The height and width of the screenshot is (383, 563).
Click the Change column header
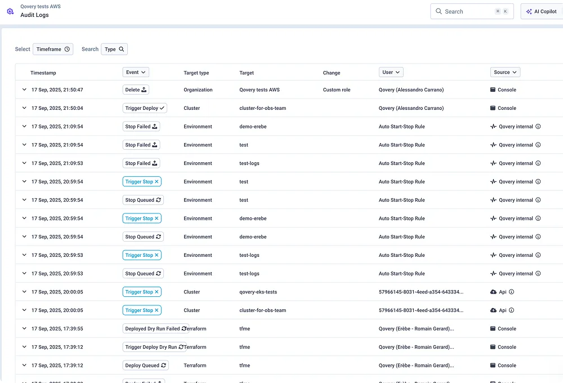(332, 73)
